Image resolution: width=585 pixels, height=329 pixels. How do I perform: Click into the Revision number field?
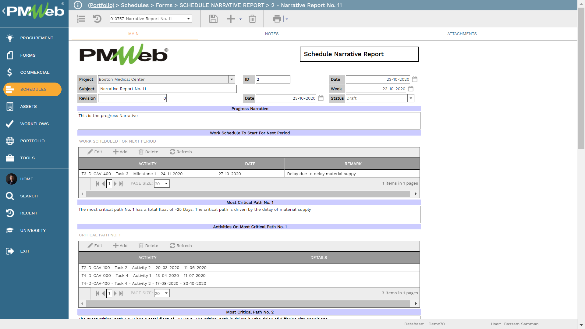click(132, 98)
